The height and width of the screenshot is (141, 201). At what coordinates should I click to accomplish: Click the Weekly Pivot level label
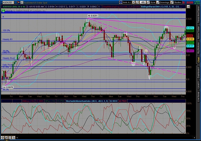(x=8, y=58)
